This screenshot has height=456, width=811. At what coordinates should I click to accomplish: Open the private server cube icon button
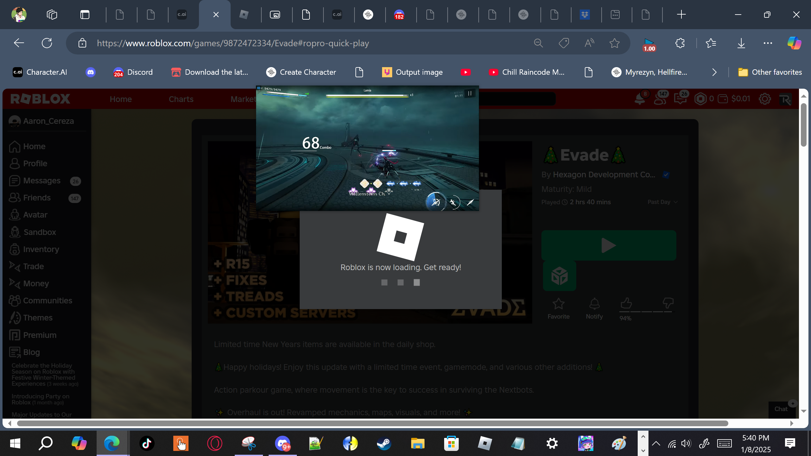559,276
